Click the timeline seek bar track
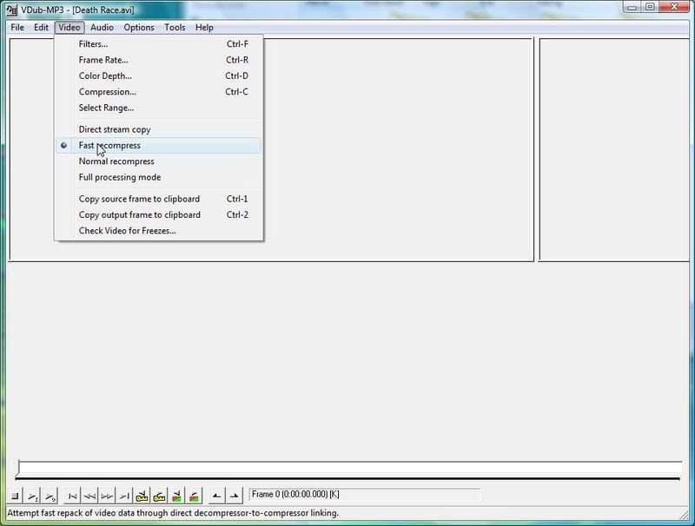Image resolution: width=695 pixels, height=526 pixels. pos(349,469)
